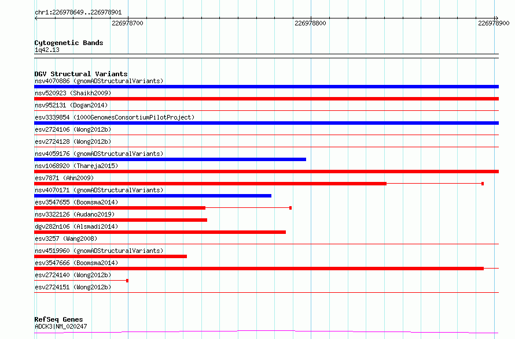The height and width of the screenshot is (339, 515).
Task: Select the red nsv1068920 bar
Action: coord(266,172)
